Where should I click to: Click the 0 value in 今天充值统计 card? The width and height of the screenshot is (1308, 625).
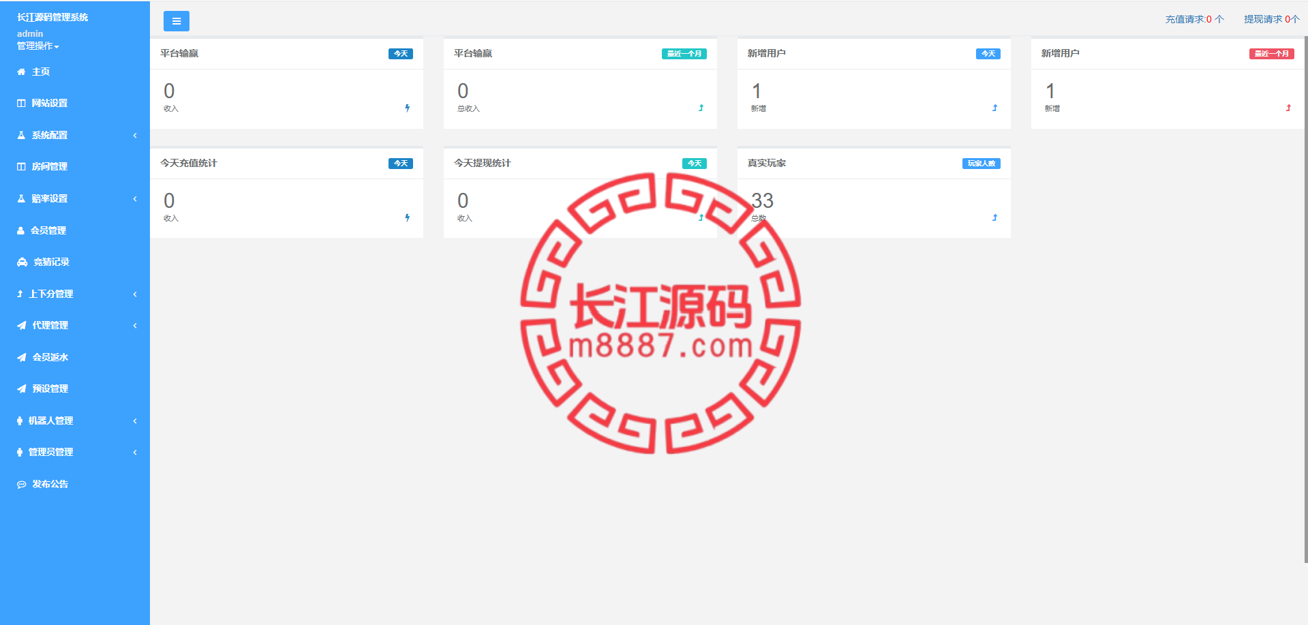pyautogui.click(x=169, y=200)
